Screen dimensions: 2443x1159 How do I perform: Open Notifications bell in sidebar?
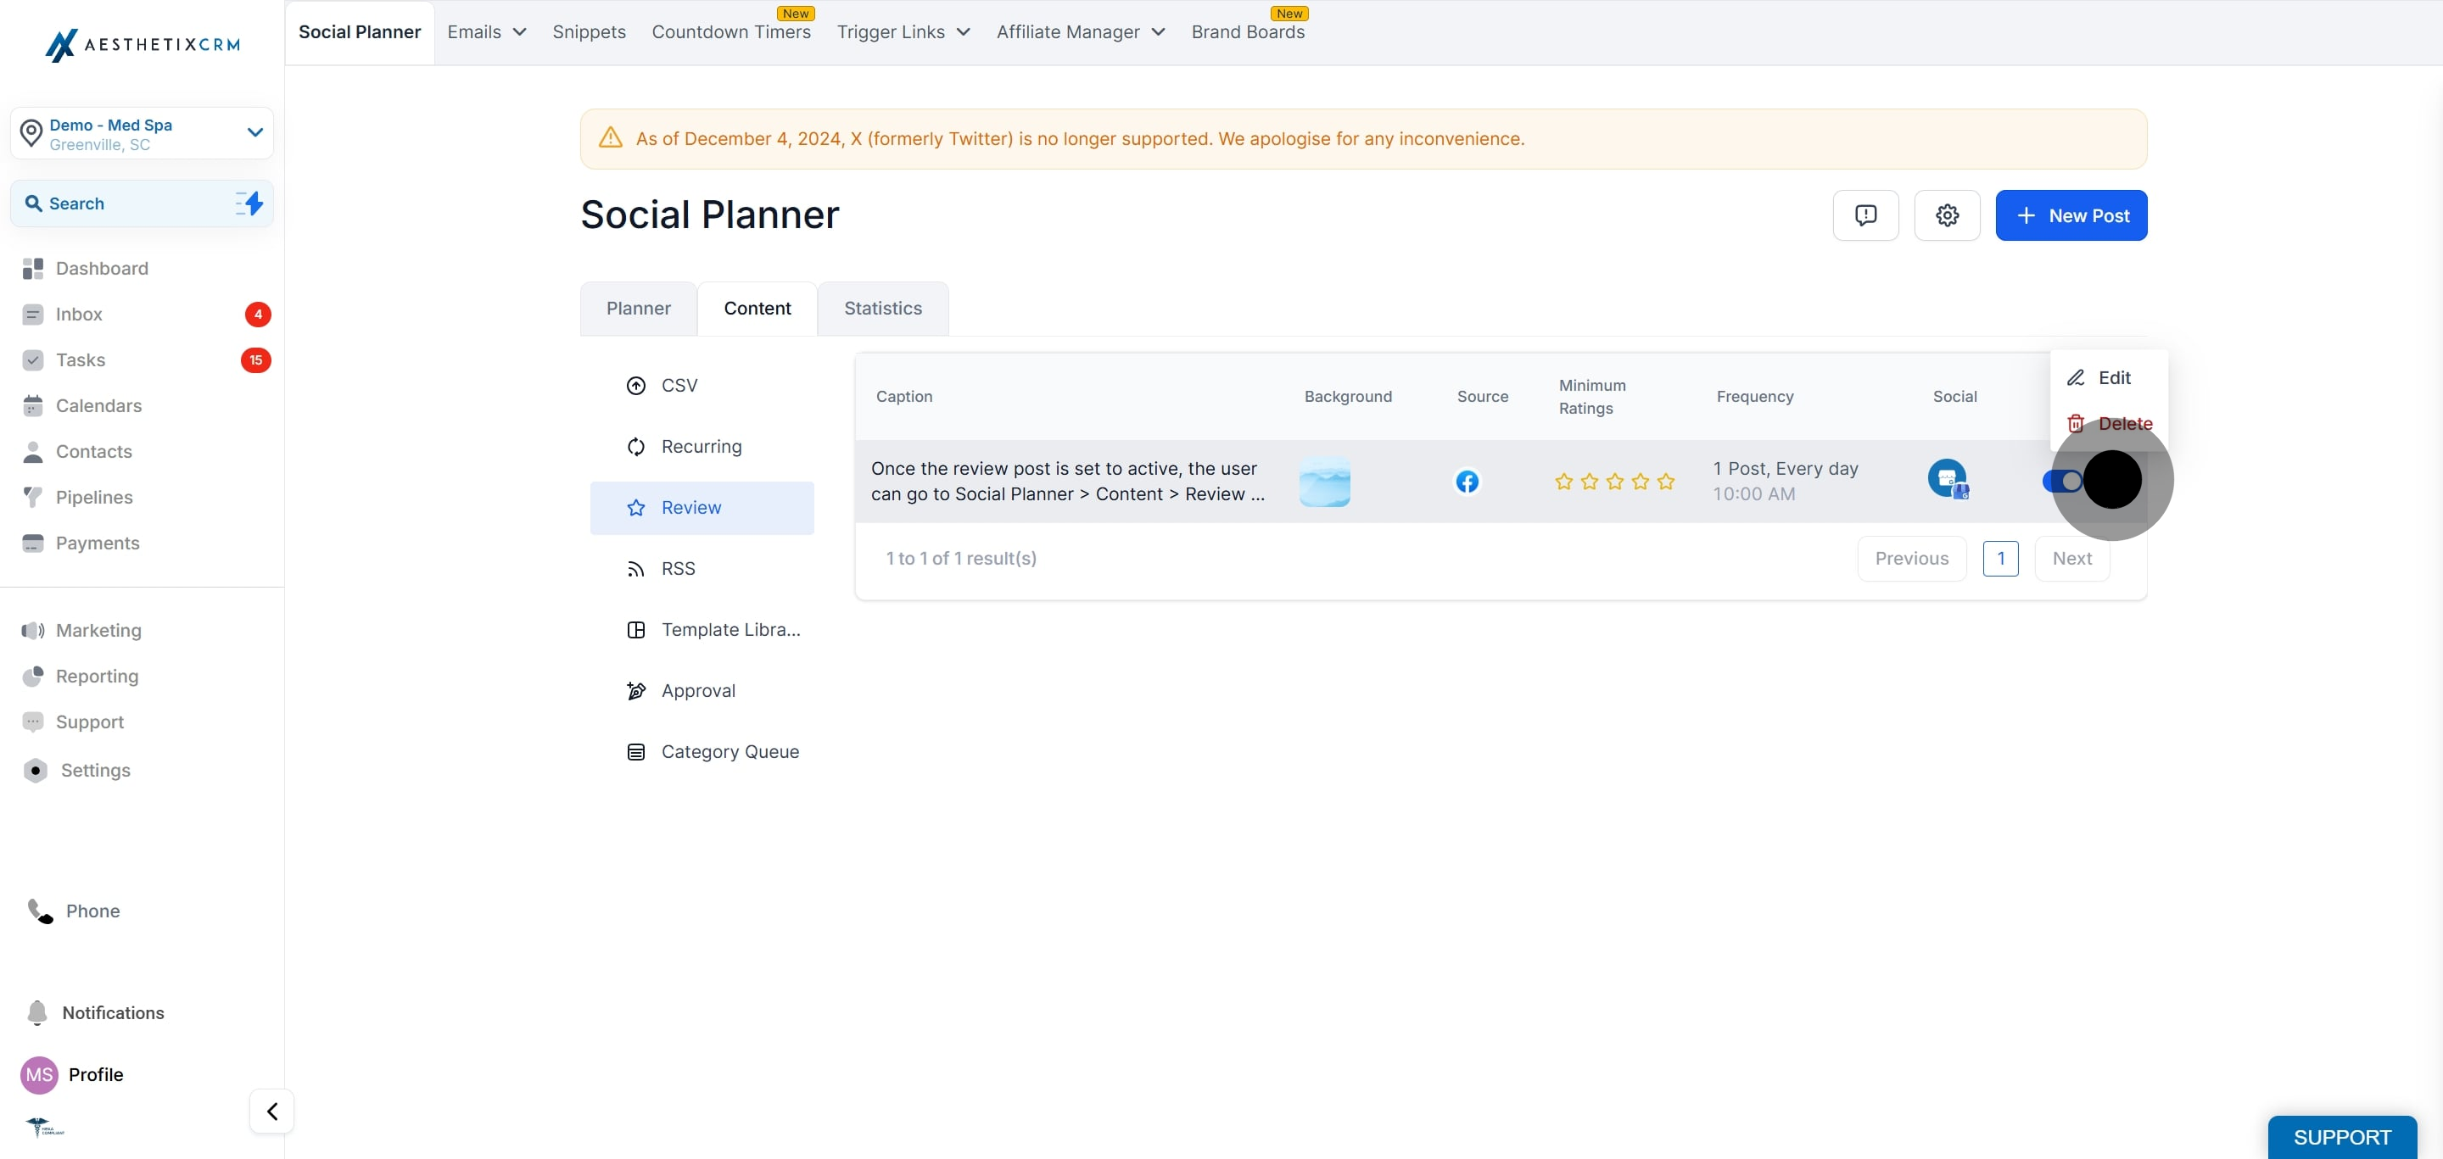pos(38,1012)
